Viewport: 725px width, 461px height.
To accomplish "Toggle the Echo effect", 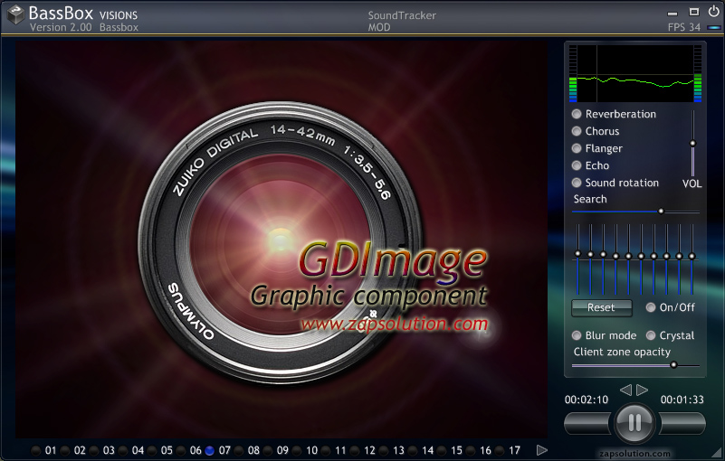I will click(x=577, y=165).
